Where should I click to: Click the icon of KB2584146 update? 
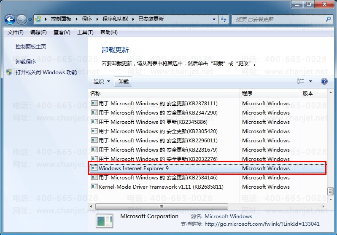coord(94,177)
